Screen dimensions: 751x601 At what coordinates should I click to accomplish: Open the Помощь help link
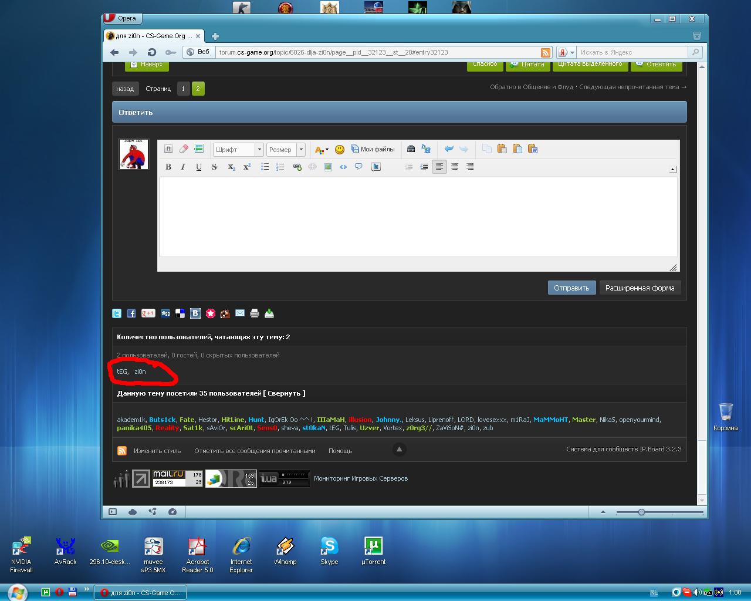(x=340, y=451)
